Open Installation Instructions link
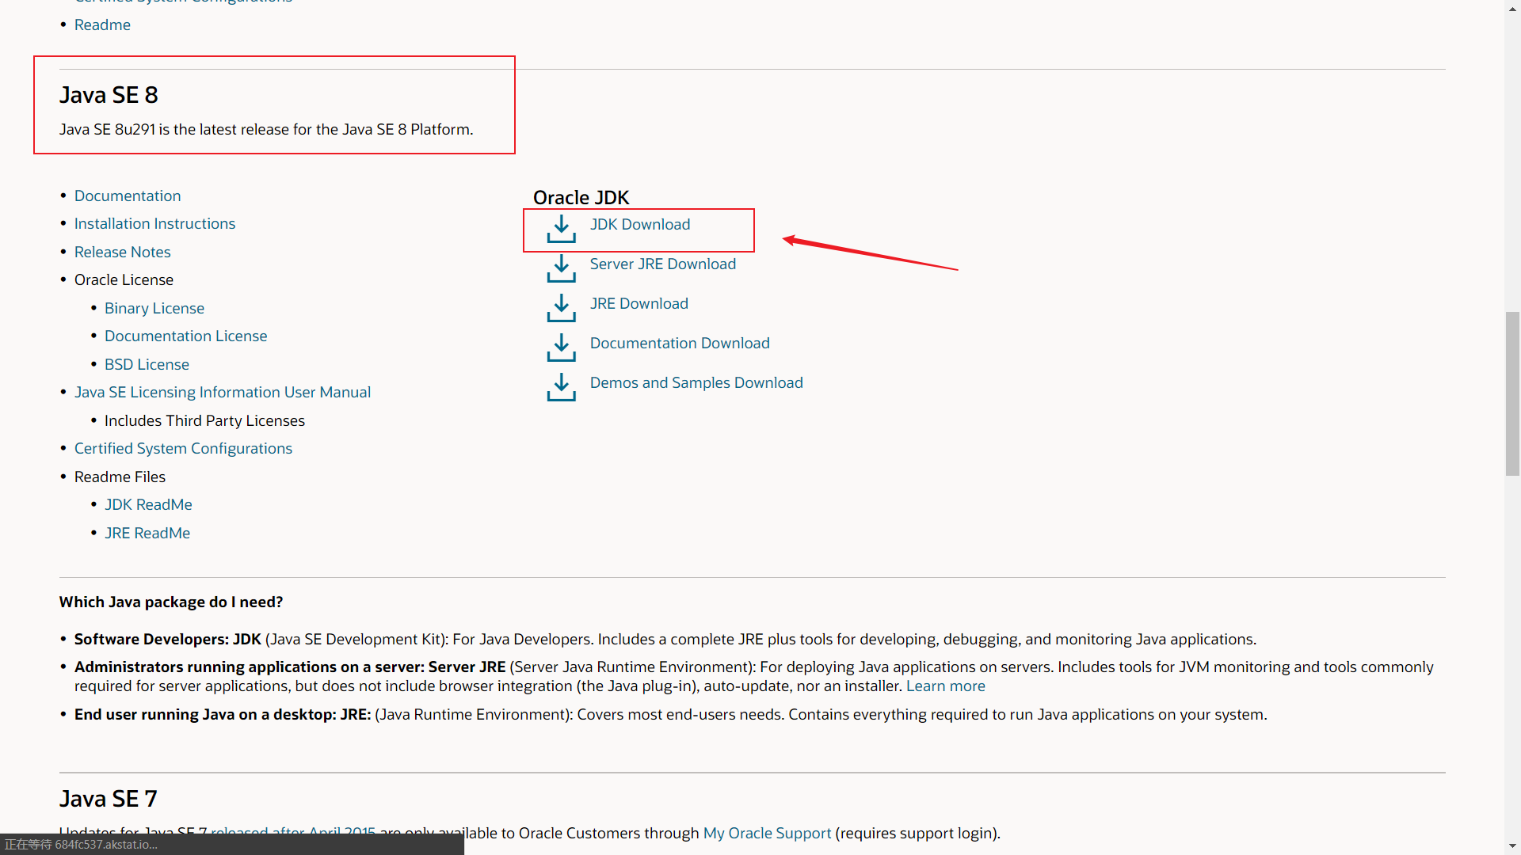1521x855 pixels. click(x=154, y=224)
